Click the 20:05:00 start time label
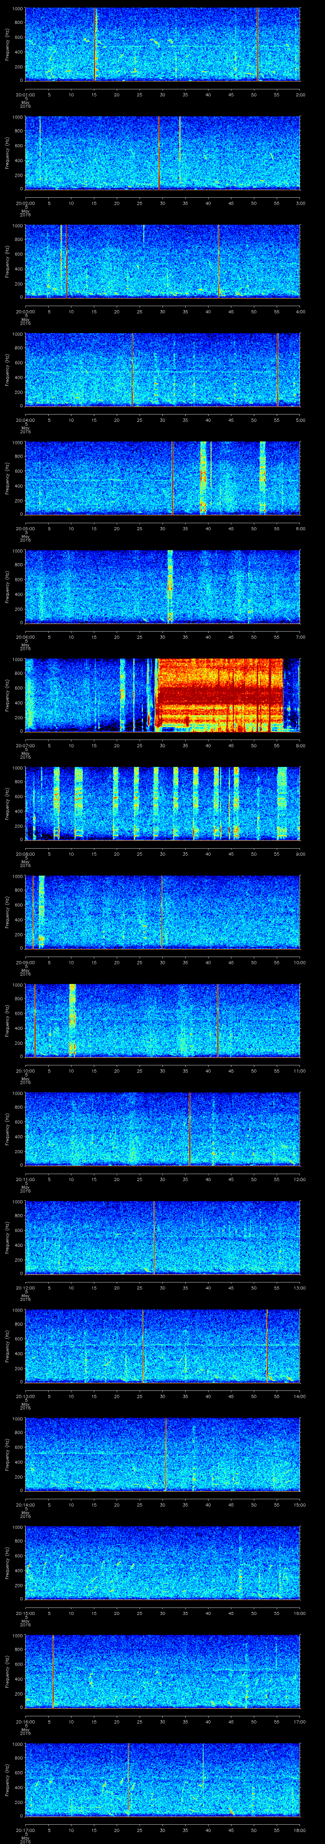The width and height of the screenshot is (325, 1844). [25, 528]
